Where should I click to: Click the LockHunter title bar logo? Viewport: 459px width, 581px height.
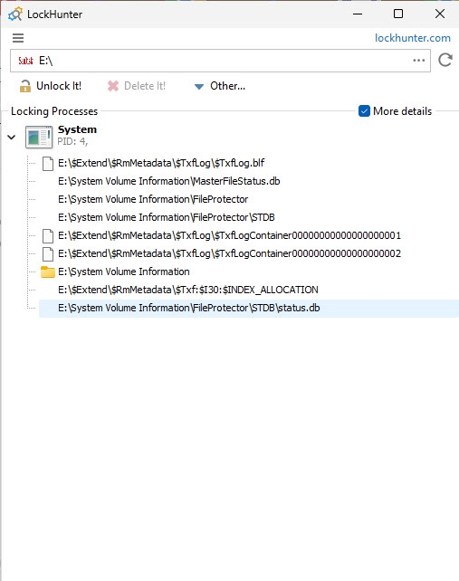tap(15, 14)
